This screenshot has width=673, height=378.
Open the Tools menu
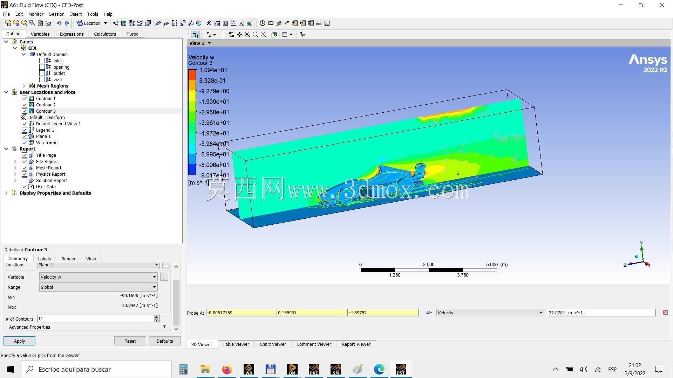(93, 14)
